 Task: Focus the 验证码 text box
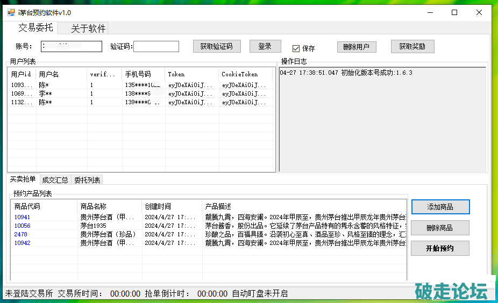pyautogui.click(x=156, y=47)
